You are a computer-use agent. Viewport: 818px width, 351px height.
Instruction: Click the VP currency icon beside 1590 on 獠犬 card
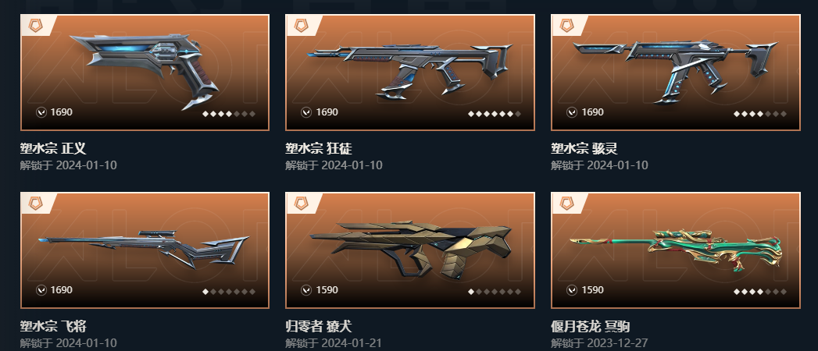coord(306,290)
